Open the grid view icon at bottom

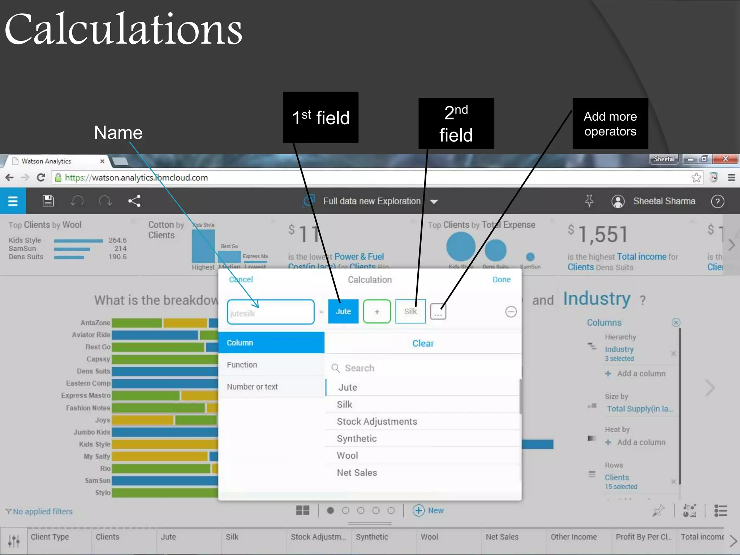pyautogui.click(x=302, y=510)
